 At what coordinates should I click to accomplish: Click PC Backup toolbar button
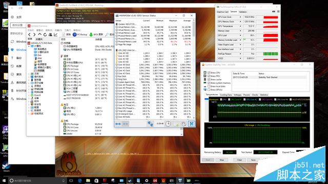click(x=80, y=35)
